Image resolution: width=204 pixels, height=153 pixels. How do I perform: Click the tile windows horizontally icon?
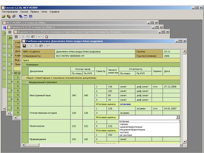click(x=30, y=17)
